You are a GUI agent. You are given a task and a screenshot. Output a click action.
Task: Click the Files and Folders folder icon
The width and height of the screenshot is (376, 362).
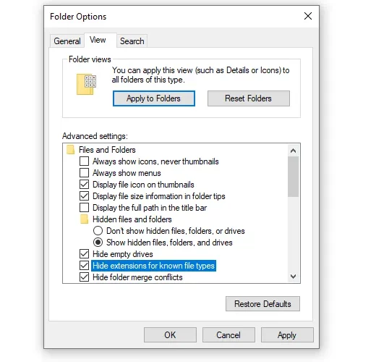70,150
